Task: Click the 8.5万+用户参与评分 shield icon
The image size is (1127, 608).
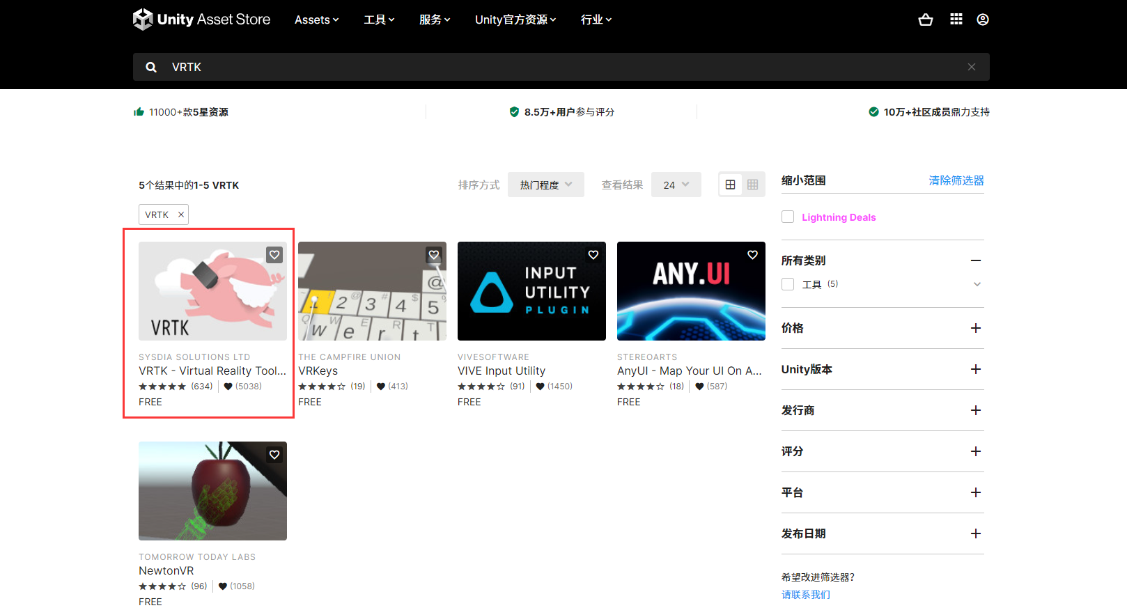Action: pos(515,111)
